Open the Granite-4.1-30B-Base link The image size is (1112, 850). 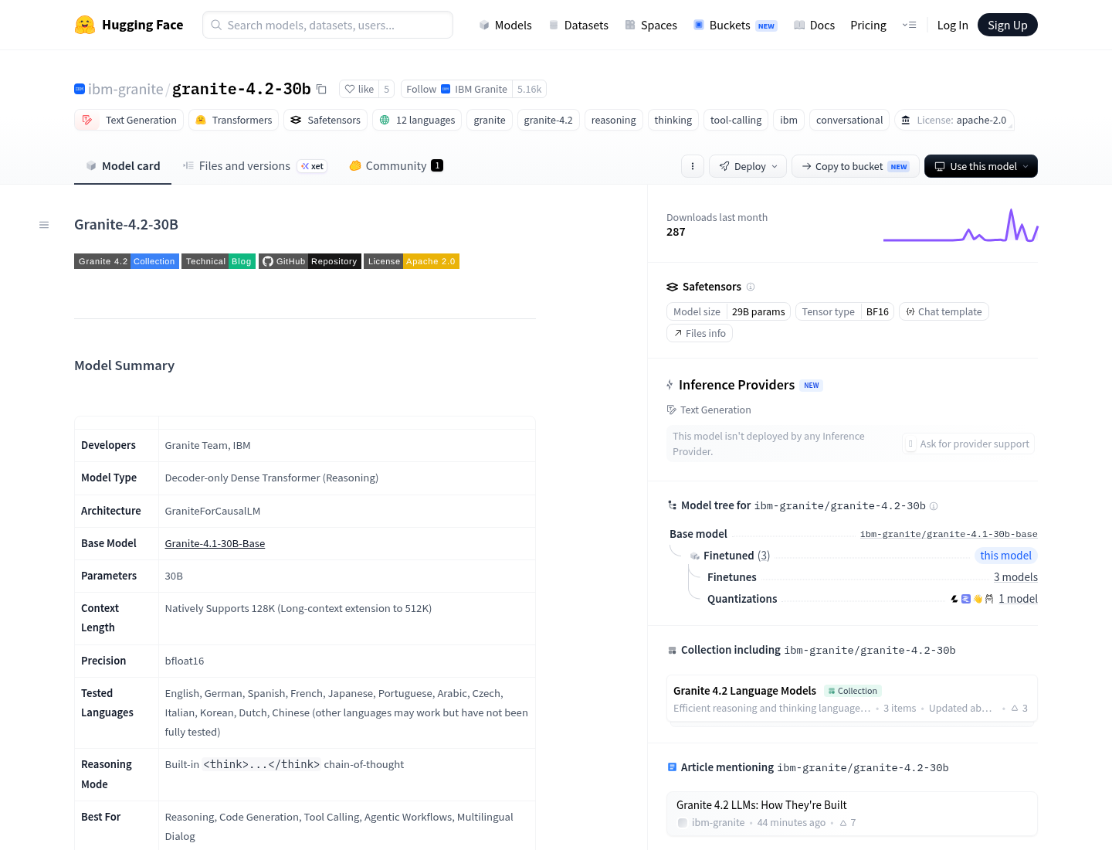pyautogui.click(x=215, y=543)
